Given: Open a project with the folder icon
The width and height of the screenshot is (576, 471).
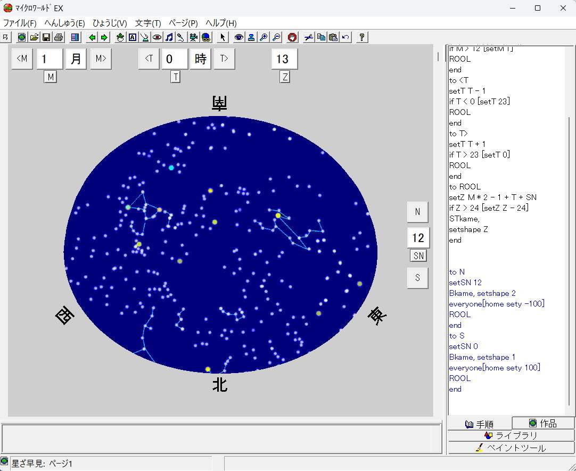Looking at the screenshot, I should pos(34,37).
